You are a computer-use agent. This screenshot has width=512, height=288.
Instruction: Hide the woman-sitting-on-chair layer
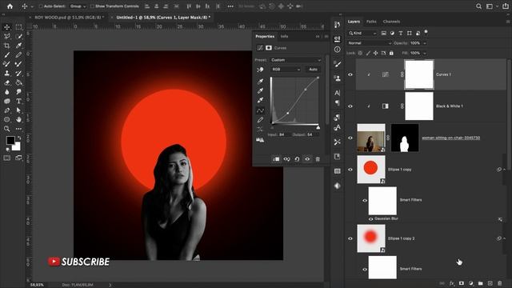(350, 138)
